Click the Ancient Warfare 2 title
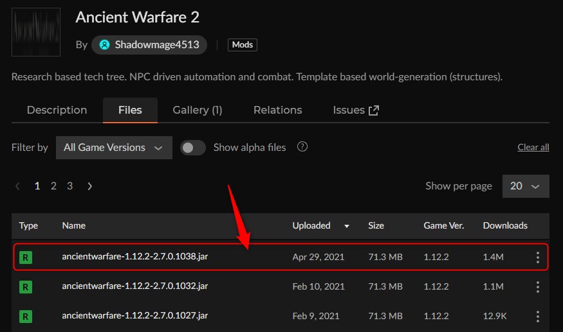This screenshot has height=332, width=563. coord(137,17)
